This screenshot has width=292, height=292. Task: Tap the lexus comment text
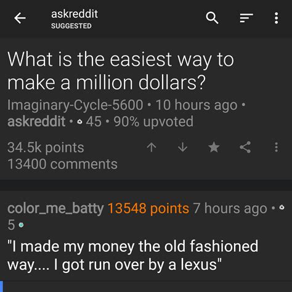[132, 255]
